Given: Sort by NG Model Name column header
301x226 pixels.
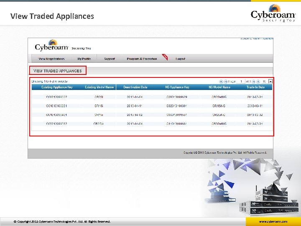Looking at the screenshot, I should [219, 87].
